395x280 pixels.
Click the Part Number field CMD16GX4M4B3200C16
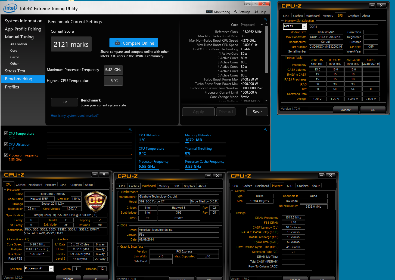326,47
